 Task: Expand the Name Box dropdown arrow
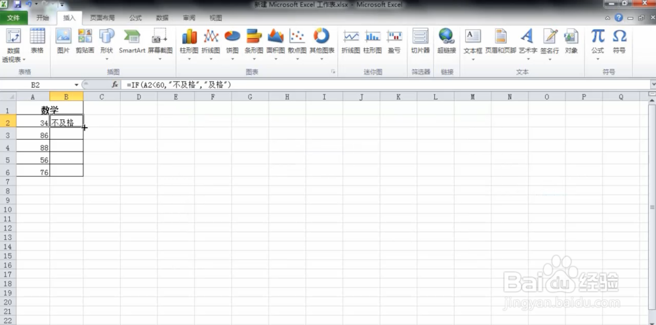coord(77,85)
